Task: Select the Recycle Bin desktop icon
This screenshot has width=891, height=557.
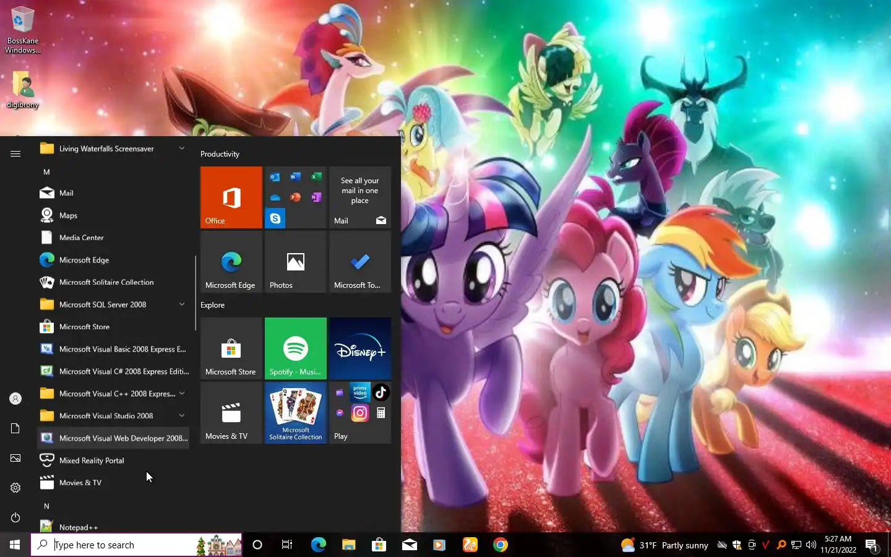Action: click(x=23, y=30)
